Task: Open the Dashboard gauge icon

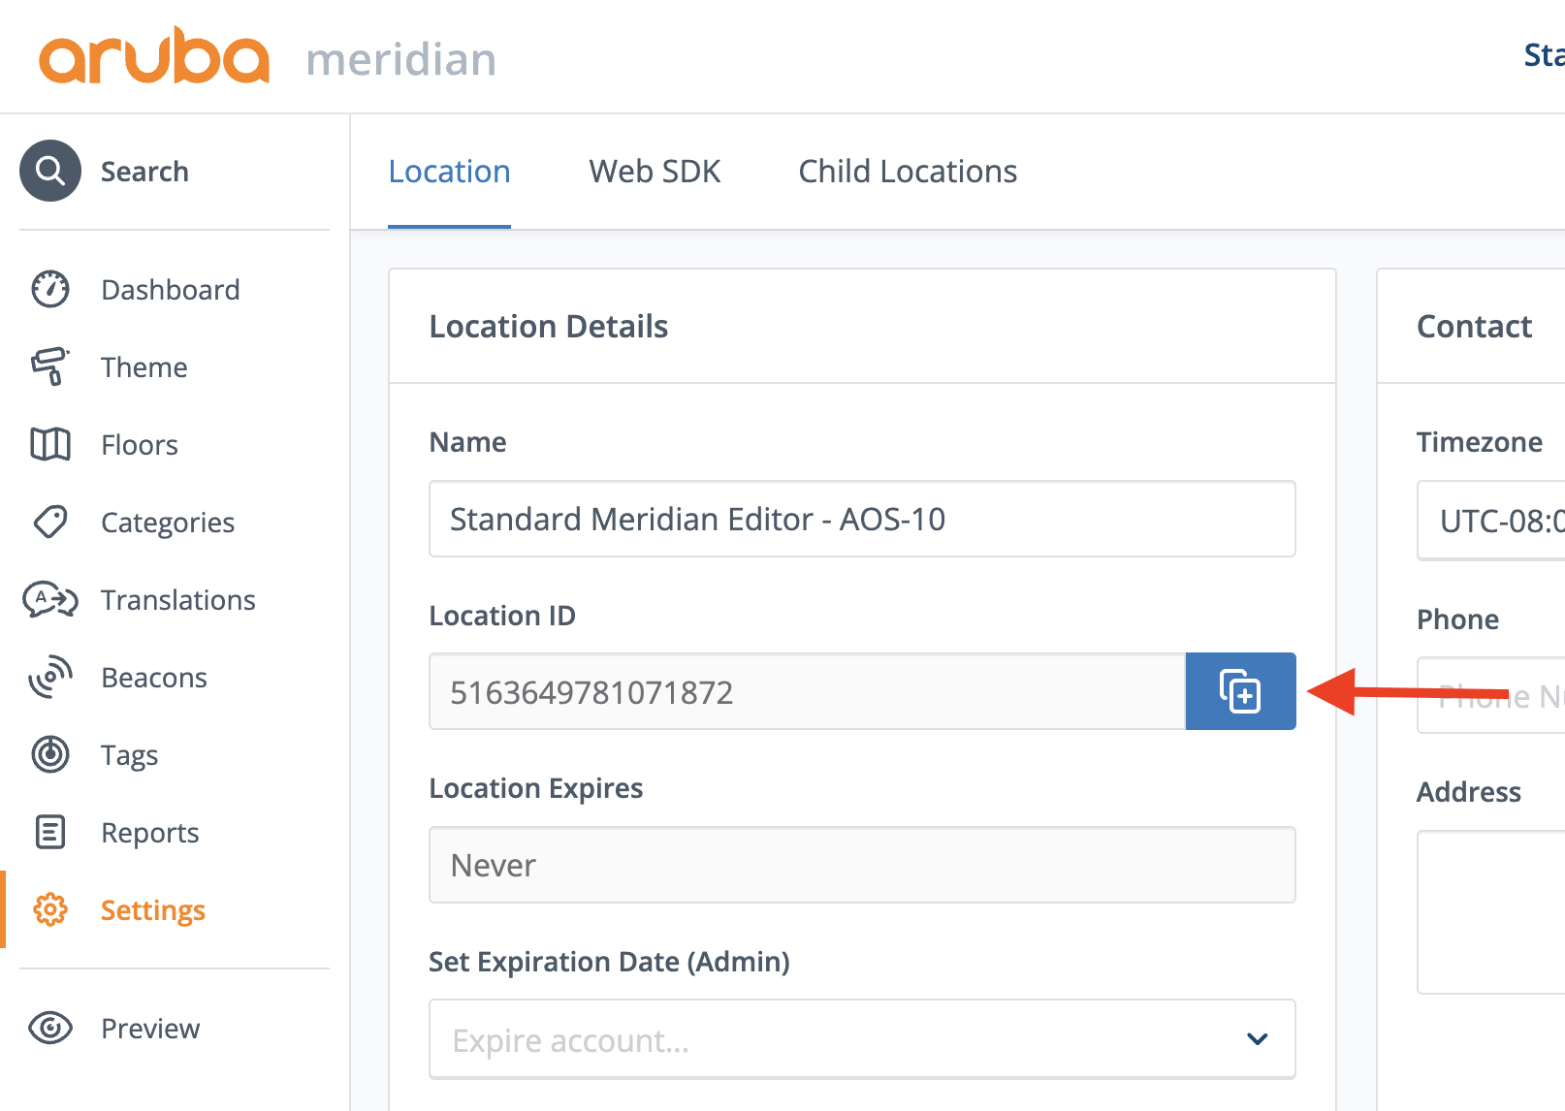Action: pyautogui.click(x=50, y=289)
